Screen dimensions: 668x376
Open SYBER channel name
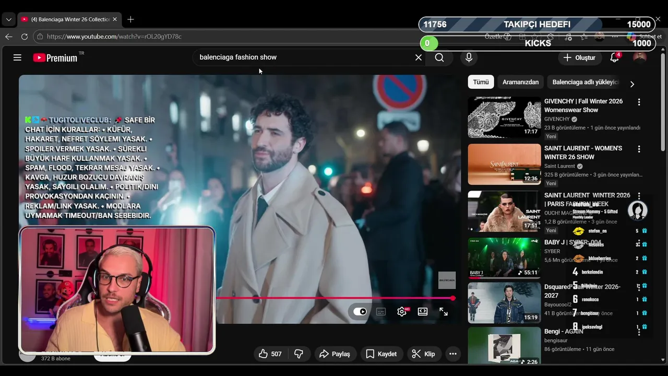(552, 251)
